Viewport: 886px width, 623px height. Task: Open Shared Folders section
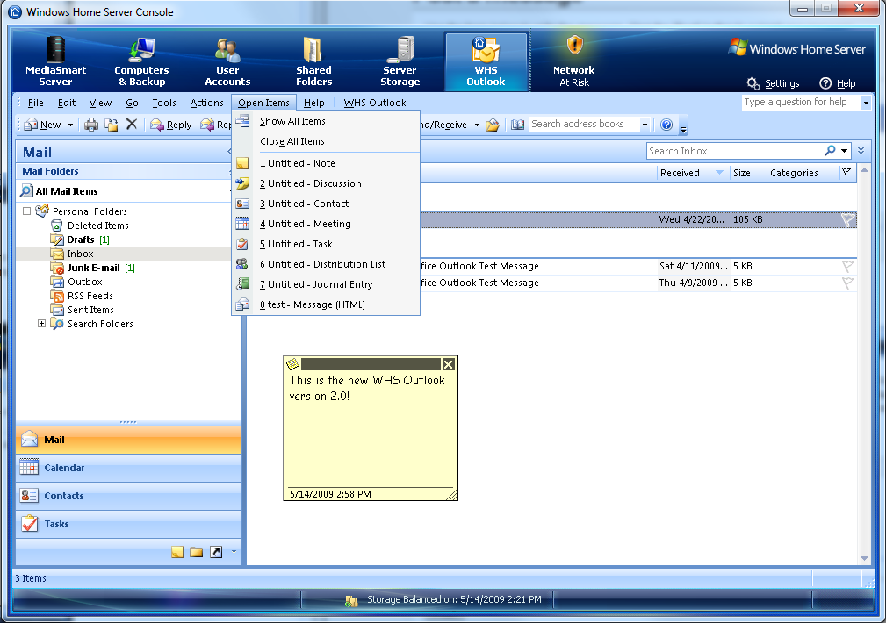point(313,61)
